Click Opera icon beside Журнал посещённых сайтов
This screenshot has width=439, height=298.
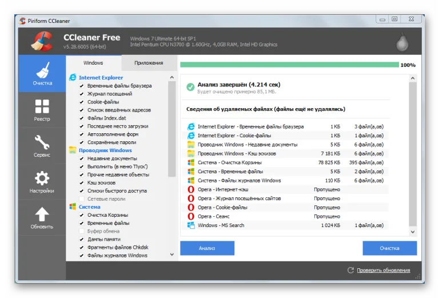[x=191, y=198]
